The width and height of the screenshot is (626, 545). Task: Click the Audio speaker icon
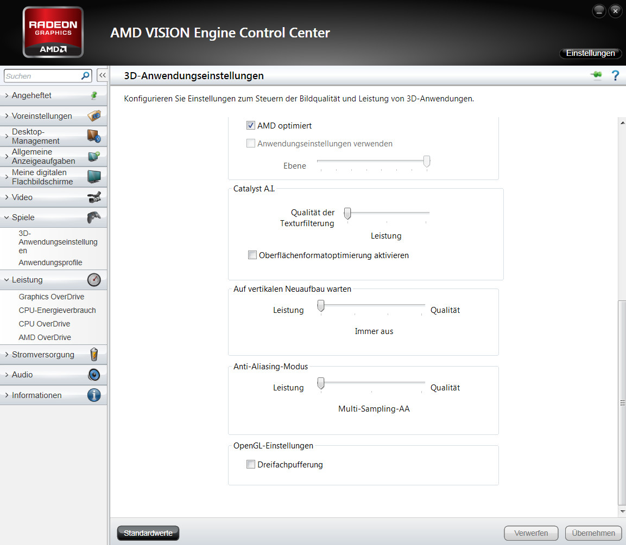(x=94, y=375)
